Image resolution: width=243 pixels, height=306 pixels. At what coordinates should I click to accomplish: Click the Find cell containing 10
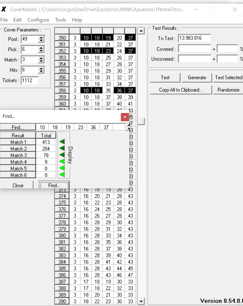point(42,127)
